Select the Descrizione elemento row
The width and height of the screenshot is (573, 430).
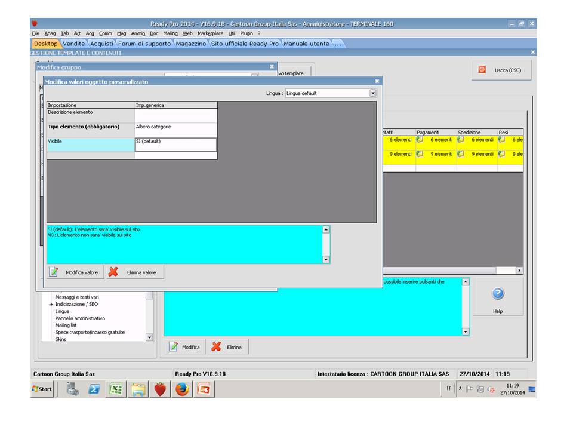pyautogui.click(x=91, y=115)
